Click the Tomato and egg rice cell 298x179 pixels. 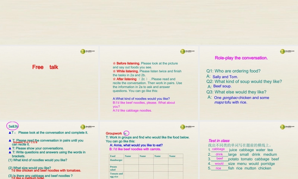click(116, 175)
